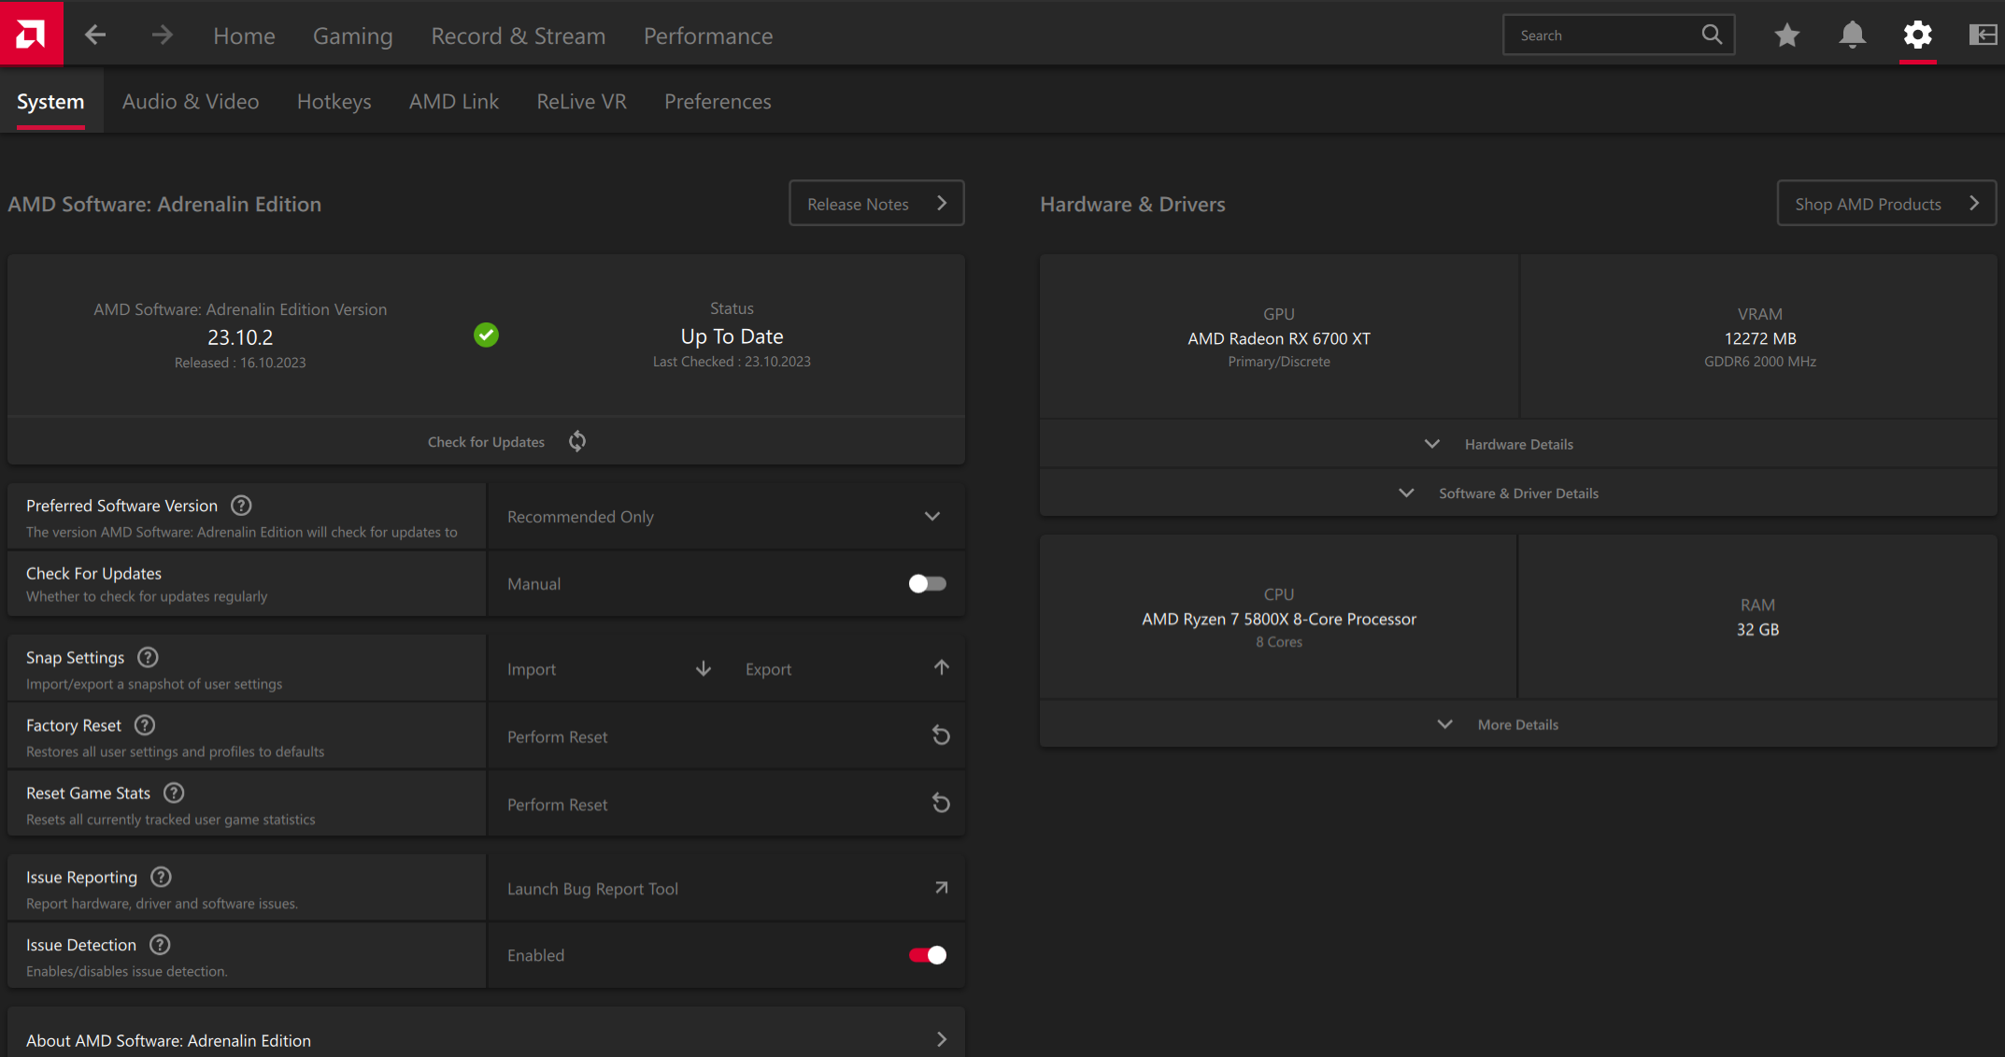Click the sidebar panel toggle icon
Screen dimensions: 2005x1057
point(1982,36)
